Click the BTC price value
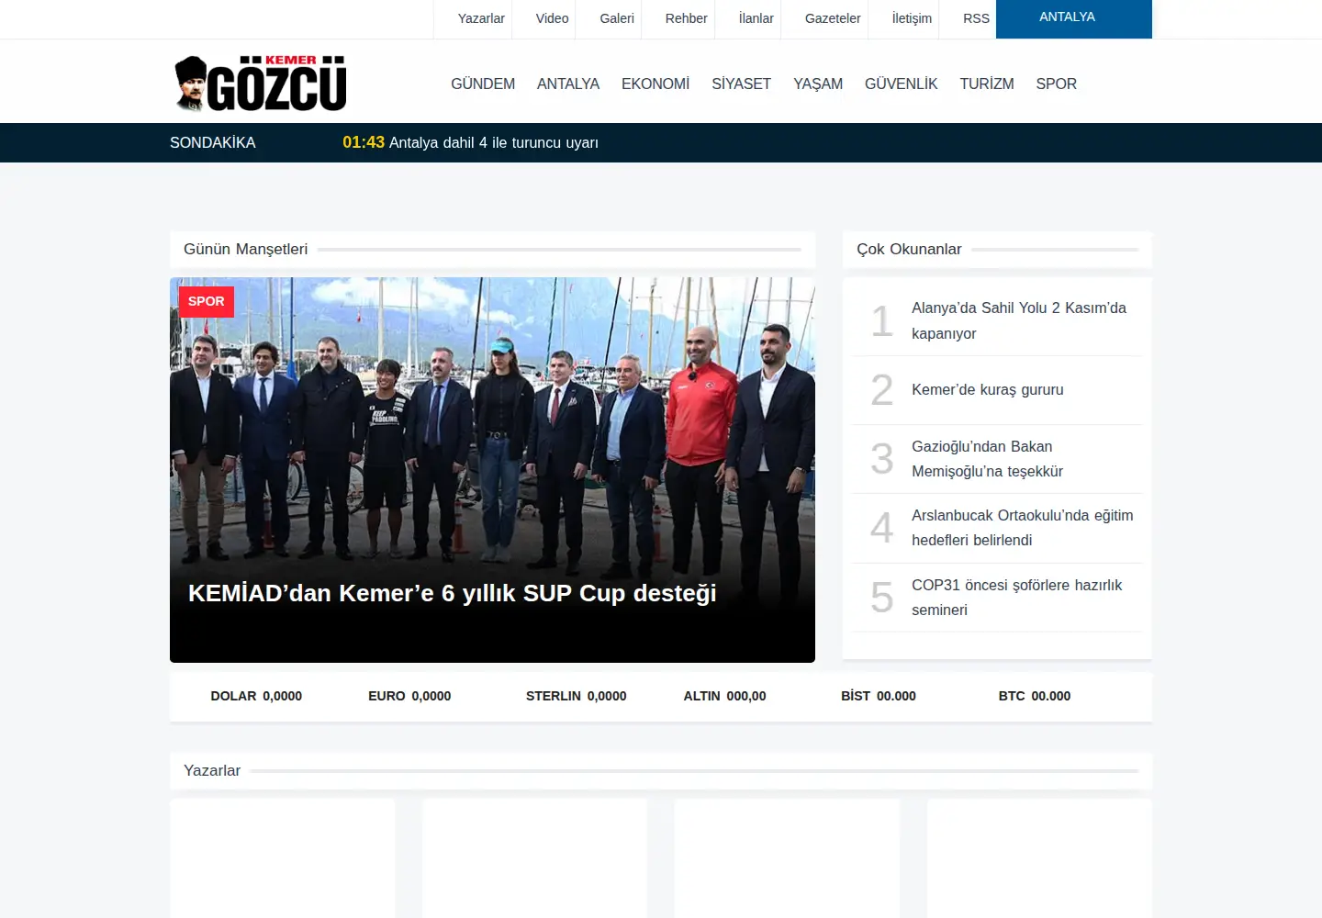The height and width of the screenshot is (918, 1322). (1051, 696)
